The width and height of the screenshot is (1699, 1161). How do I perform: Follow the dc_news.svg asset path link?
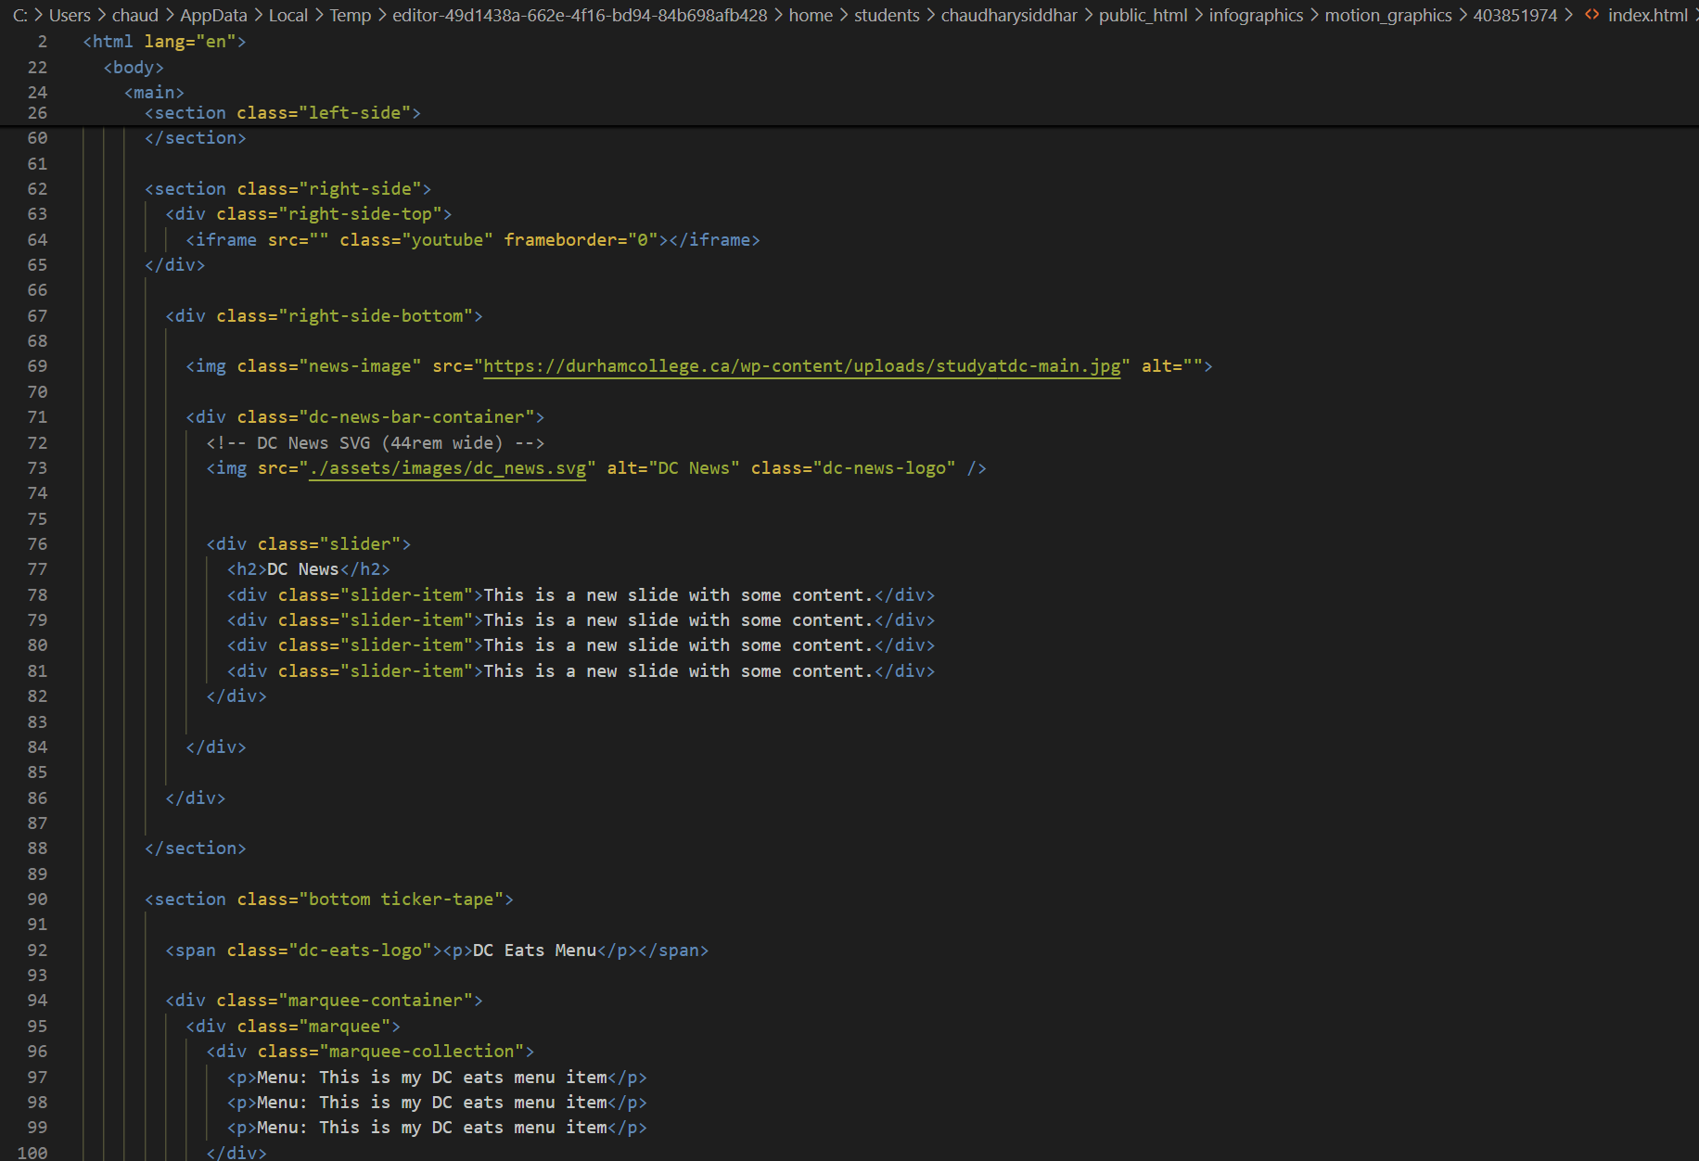[448, 468]
